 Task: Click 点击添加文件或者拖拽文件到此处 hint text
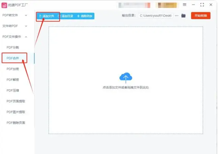[x=126, y=87]
